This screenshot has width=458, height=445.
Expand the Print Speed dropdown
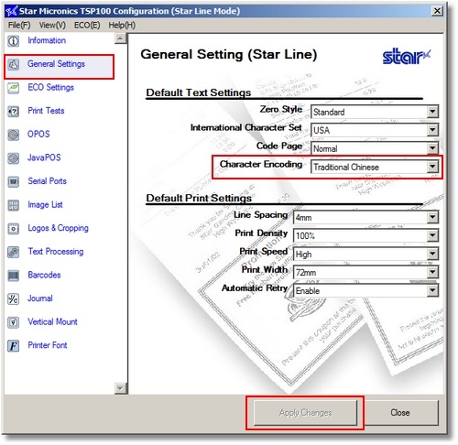click(432, 254)
